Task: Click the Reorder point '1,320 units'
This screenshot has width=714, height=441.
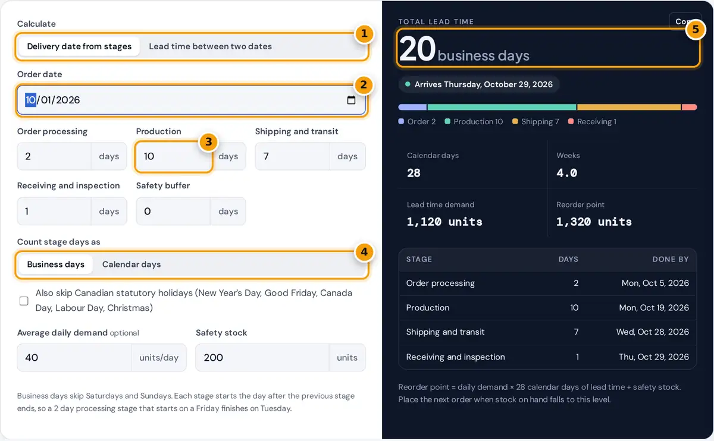Action: click(594, 222)
